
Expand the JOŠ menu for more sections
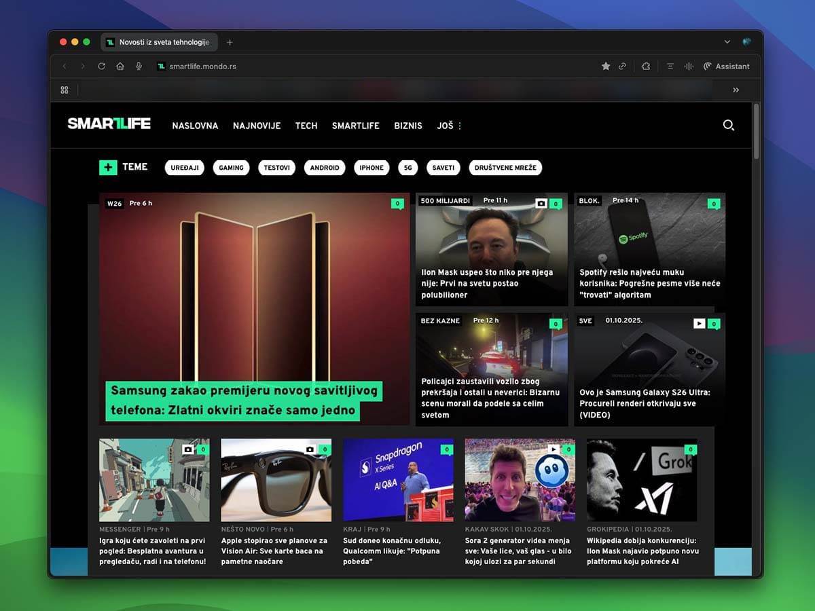(x=449, y=126)
